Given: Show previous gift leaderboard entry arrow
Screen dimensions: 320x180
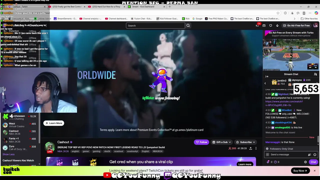Looking at the screenshot, I should tap(265, 83).
